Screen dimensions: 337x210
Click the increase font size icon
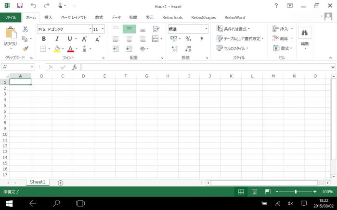(x=84, y=39)
